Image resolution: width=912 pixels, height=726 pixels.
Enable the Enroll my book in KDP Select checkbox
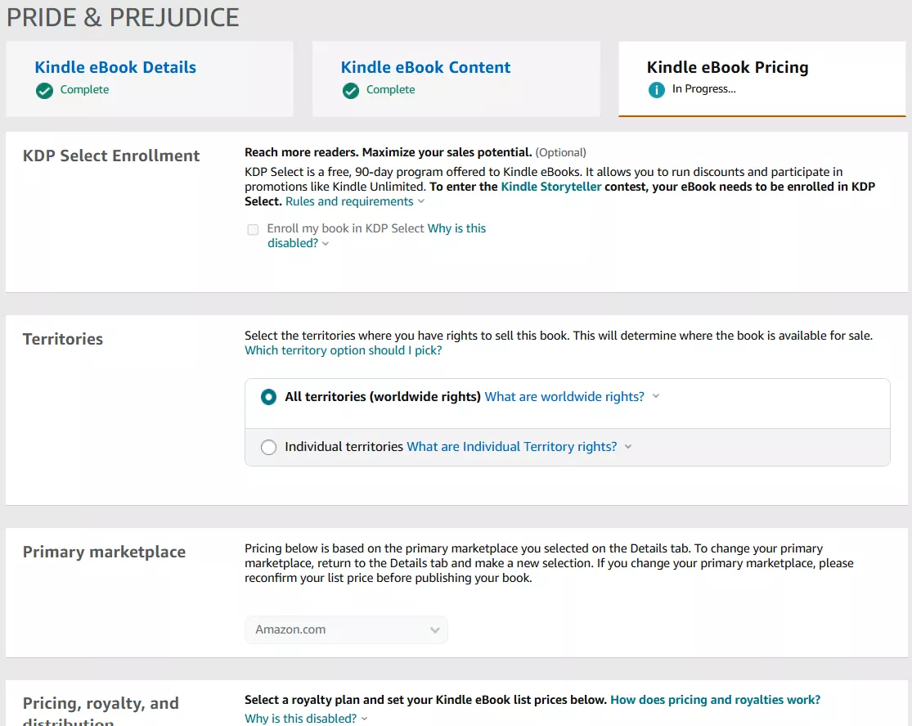point(253,230)
